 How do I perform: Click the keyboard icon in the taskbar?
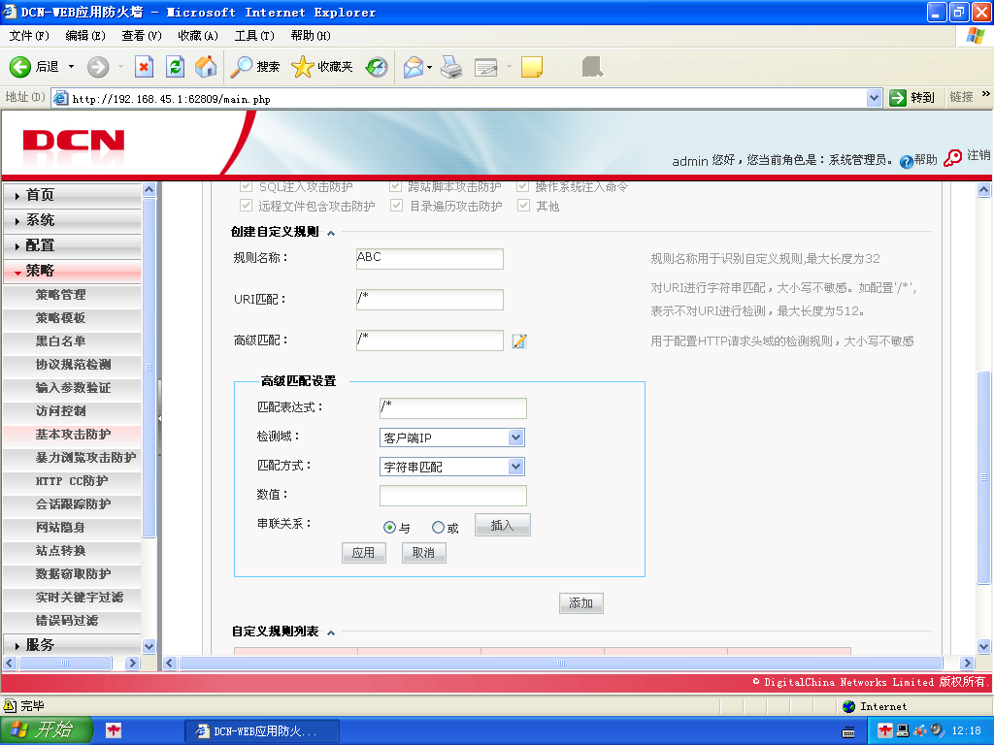(848, 732)
